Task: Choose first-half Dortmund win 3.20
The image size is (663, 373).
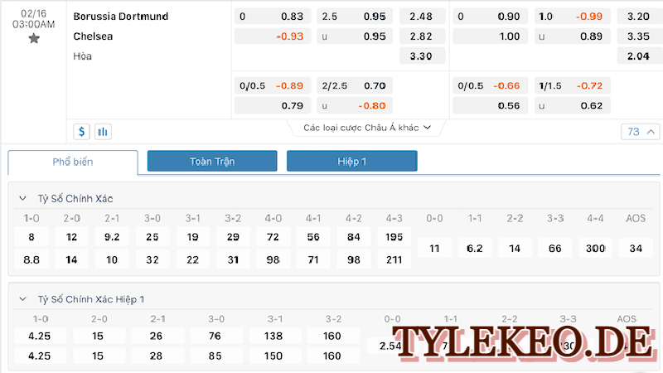Action: pyautogui.click(x=640, y=17)
